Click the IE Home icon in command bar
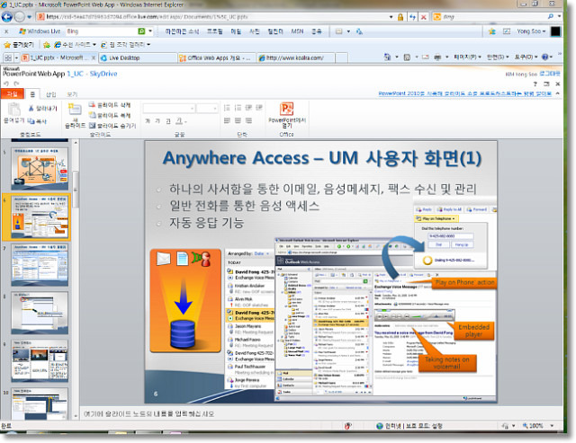 387,57
